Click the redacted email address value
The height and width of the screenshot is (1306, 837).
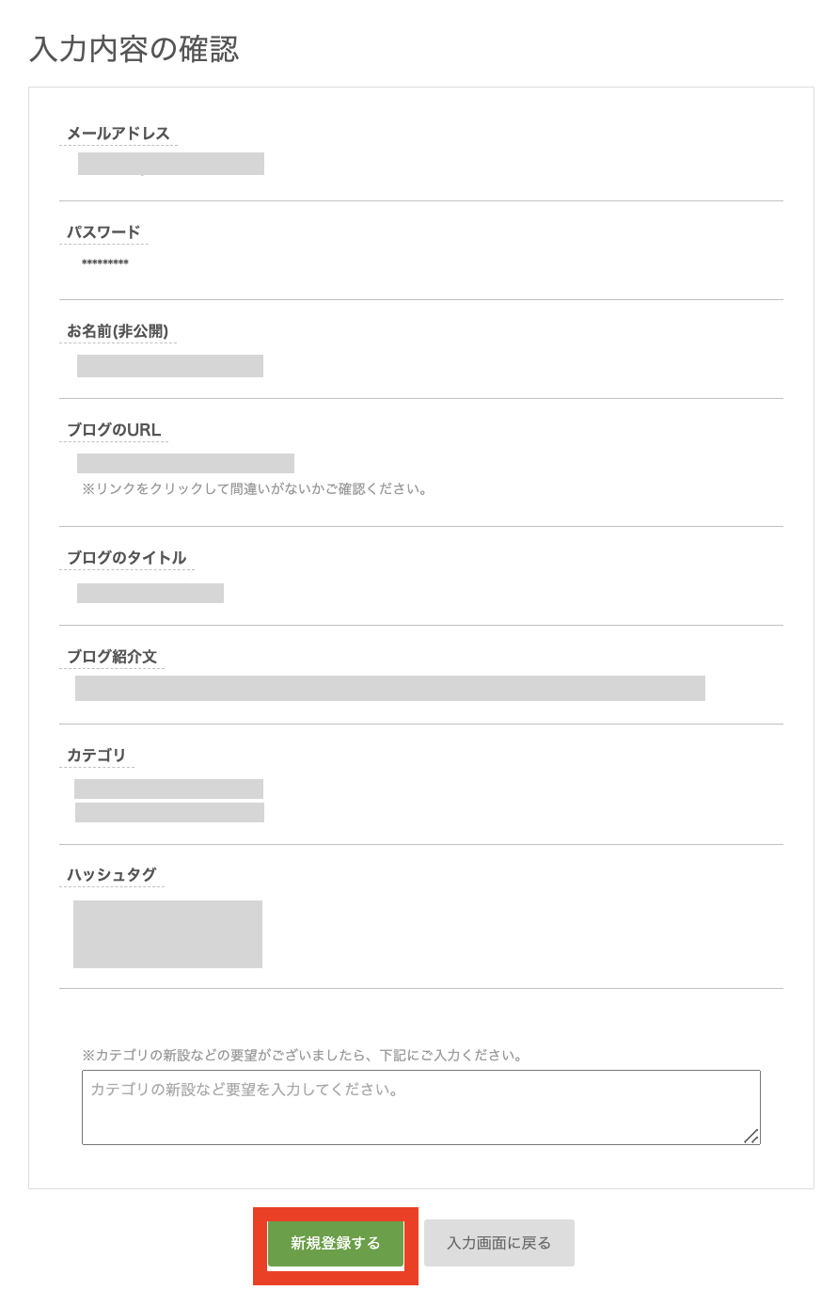171,164
